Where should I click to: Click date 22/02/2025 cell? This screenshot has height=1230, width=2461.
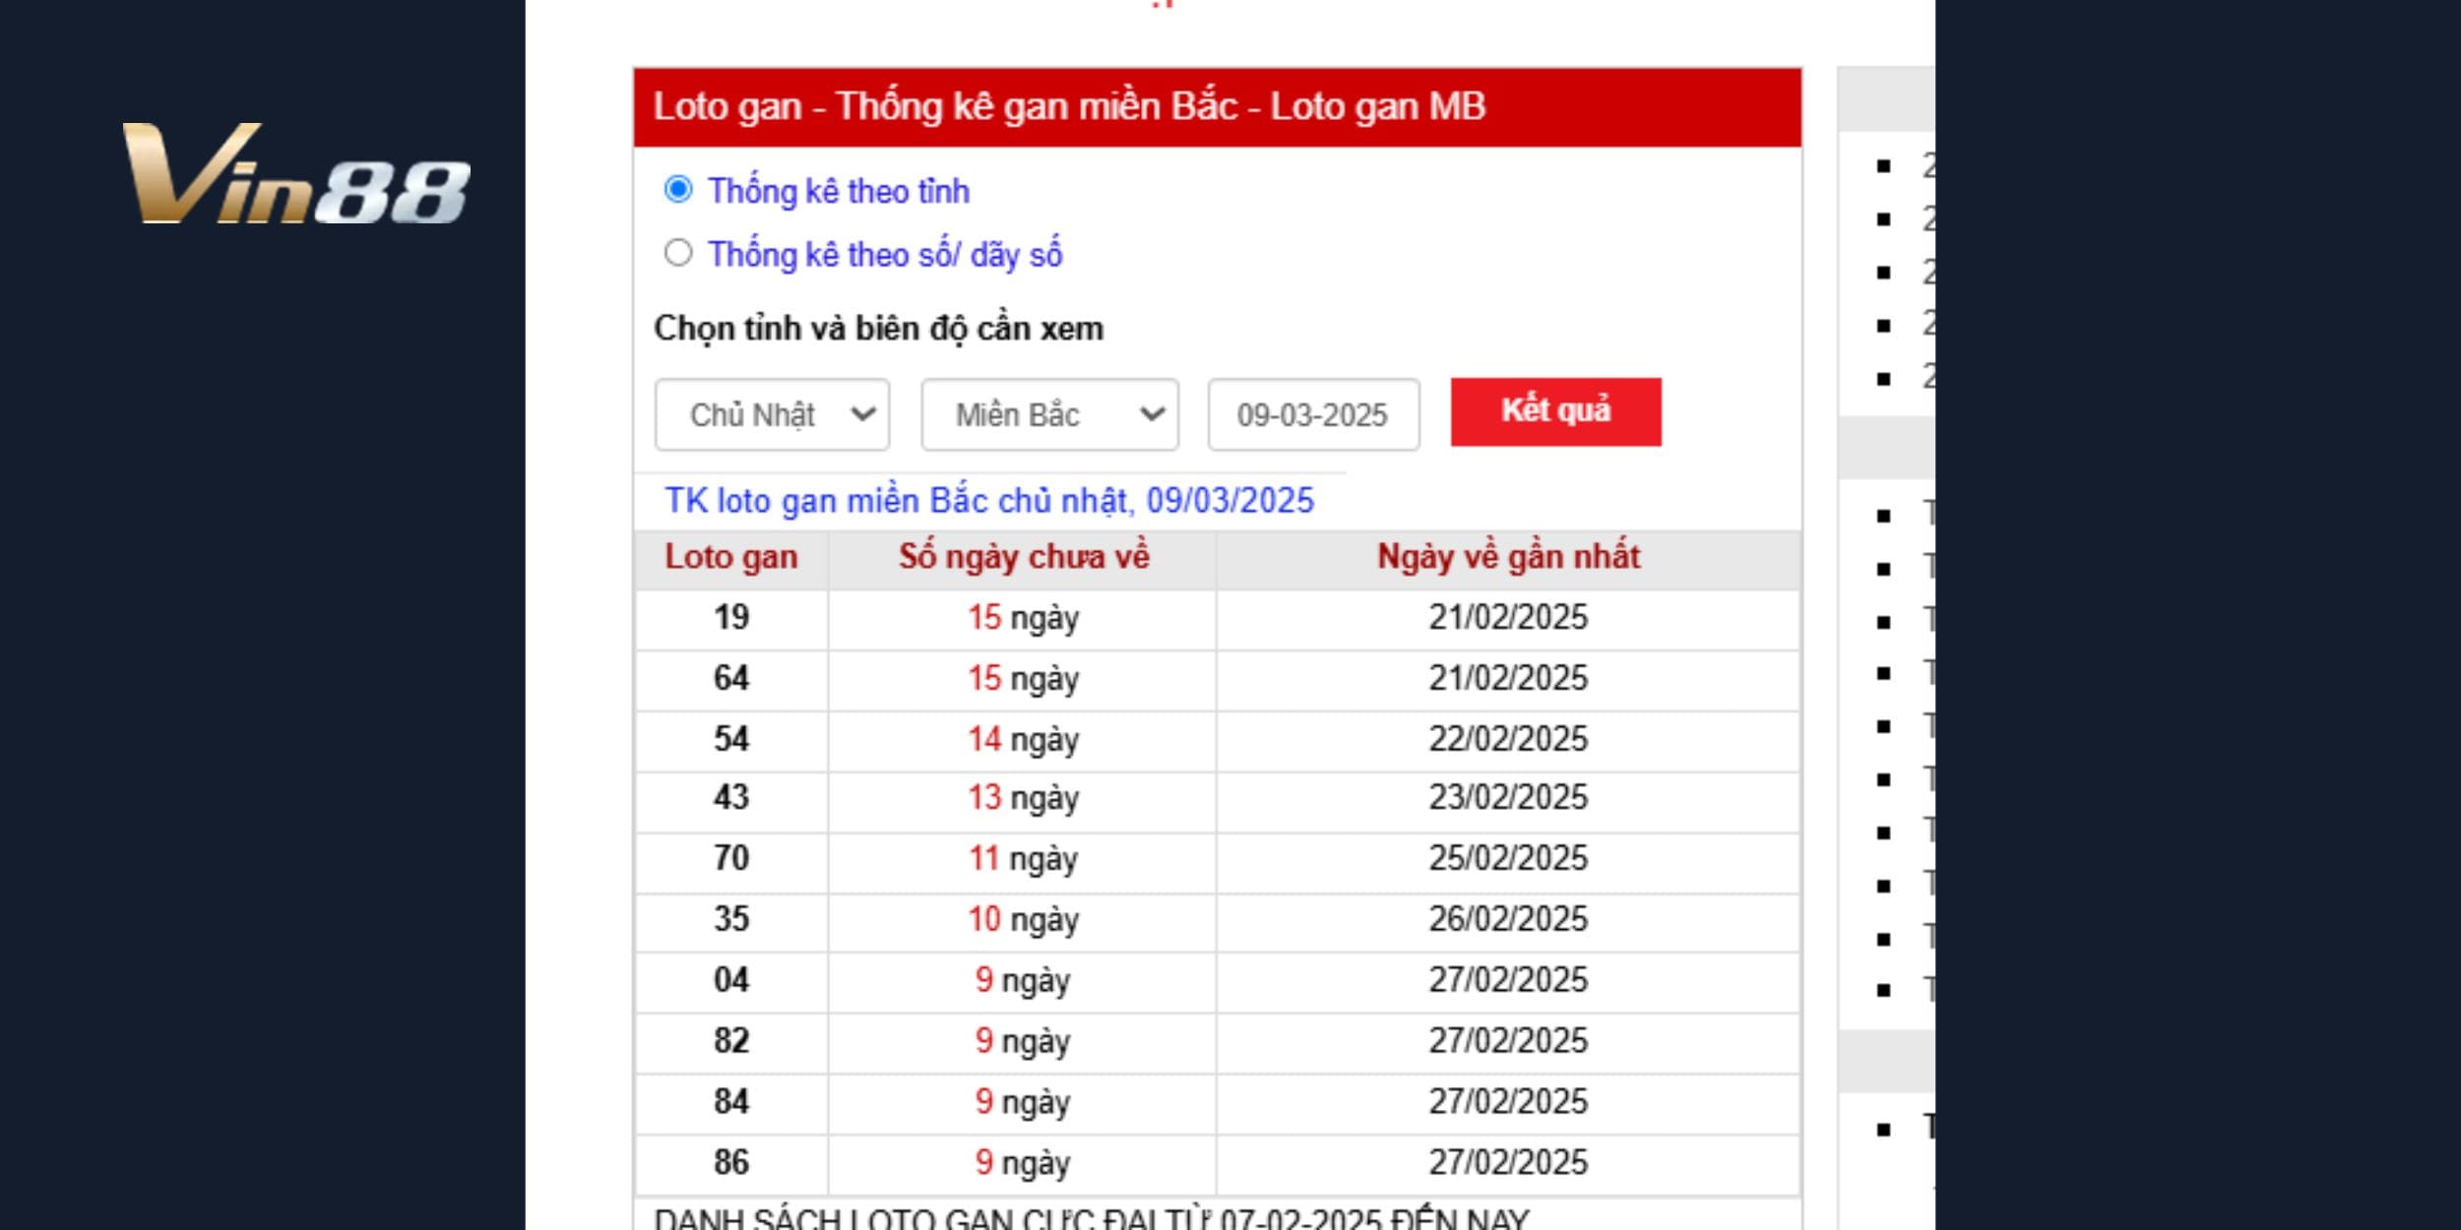pos(1509,739)
